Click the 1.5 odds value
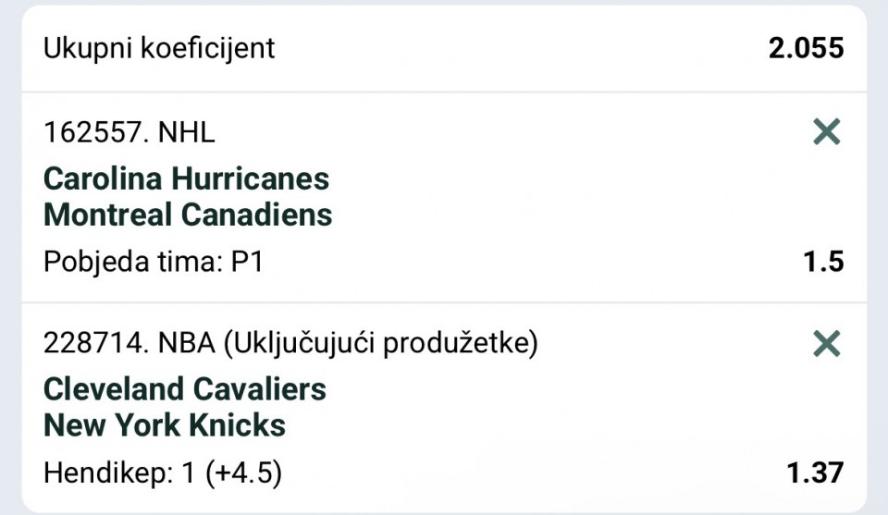Viewport: 888px width, 515px height. tap(823, 262)
